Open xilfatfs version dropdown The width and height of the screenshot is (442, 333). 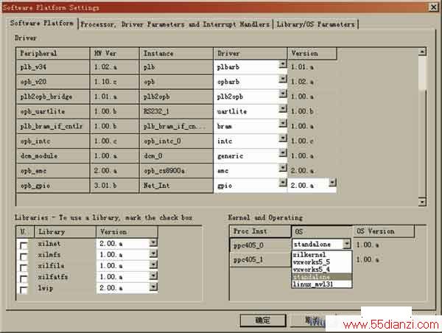click(x=153, y=276)
